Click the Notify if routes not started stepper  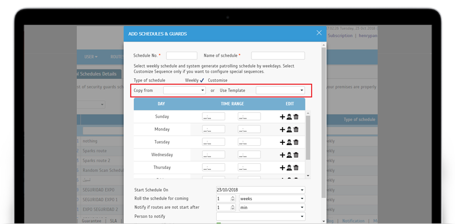click(233, 208)
